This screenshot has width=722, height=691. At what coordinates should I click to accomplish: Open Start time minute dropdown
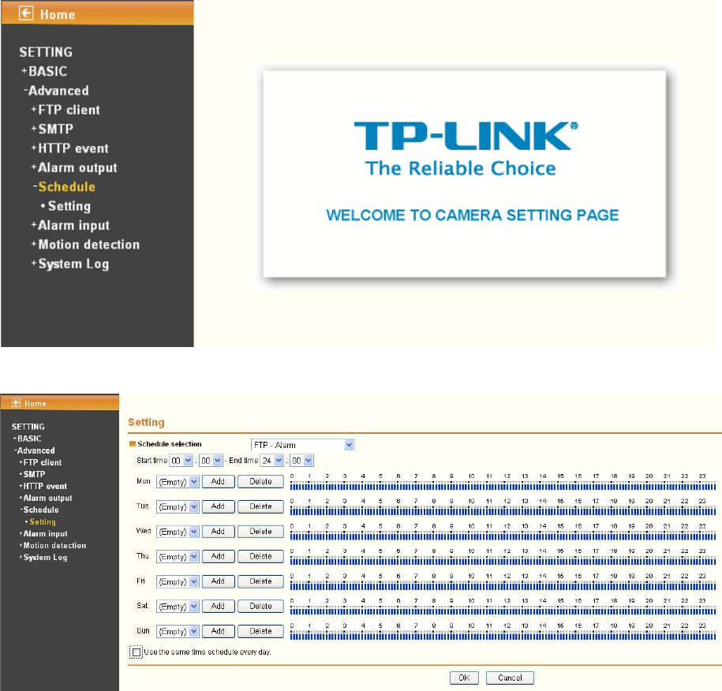pos(211,461)
